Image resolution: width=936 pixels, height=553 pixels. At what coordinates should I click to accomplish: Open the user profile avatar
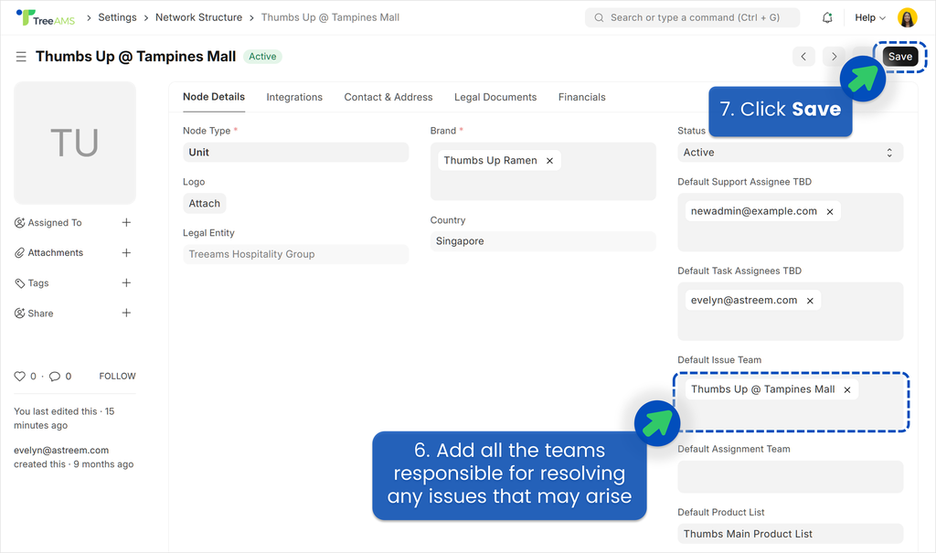(x=907, y=18)
